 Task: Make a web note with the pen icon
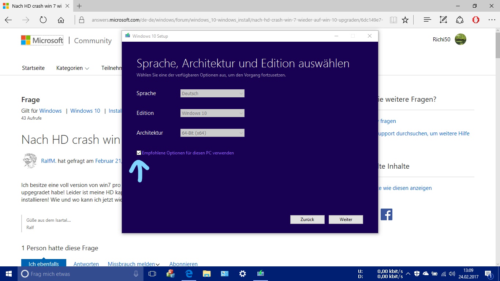point(443,20)
